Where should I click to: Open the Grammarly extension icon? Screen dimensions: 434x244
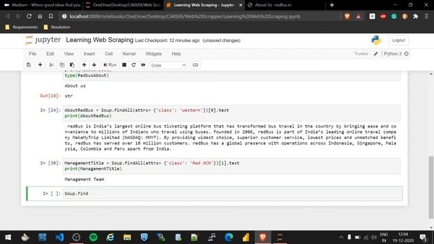tap(394, 16)
